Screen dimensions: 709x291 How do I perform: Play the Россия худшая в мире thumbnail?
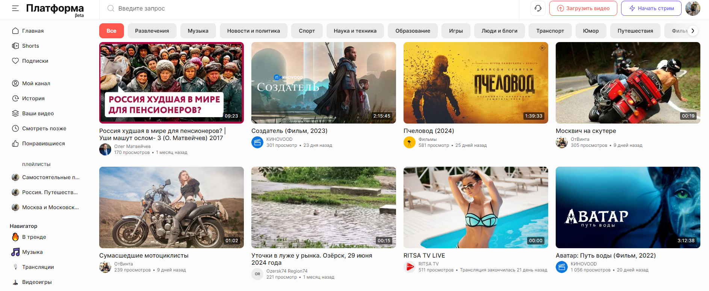171,83
